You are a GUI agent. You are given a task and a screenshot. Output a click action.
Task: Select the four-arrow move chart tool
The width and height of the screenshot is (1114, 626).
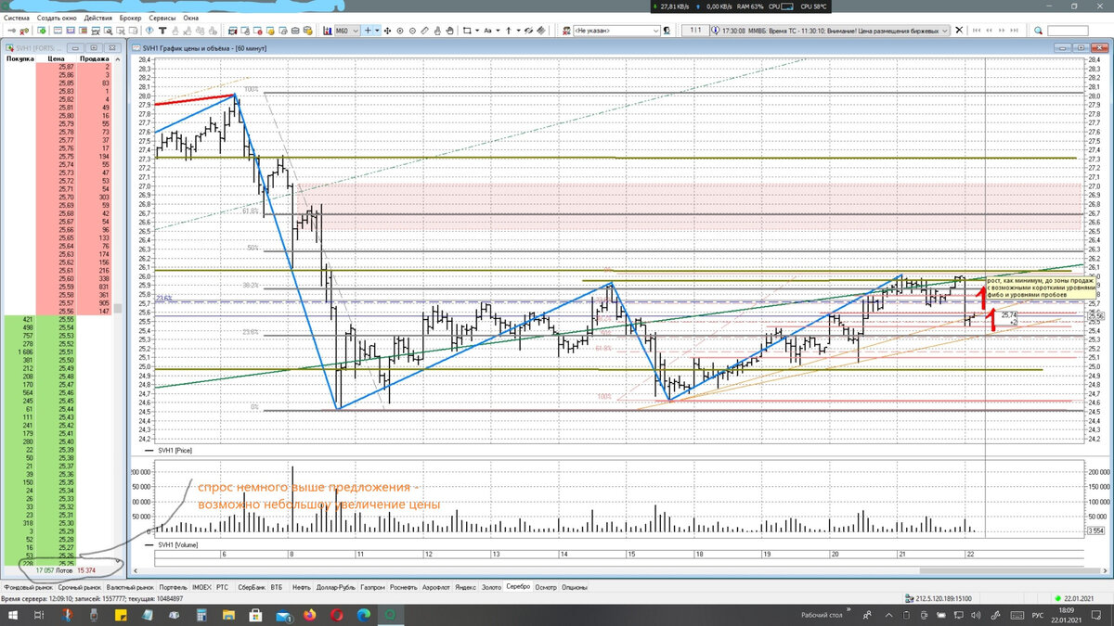click(x=387, y=31)
